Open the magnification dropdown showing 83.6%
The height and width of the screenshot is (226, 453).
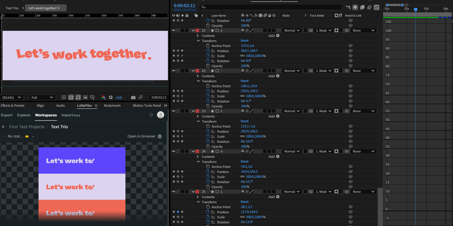12,97
